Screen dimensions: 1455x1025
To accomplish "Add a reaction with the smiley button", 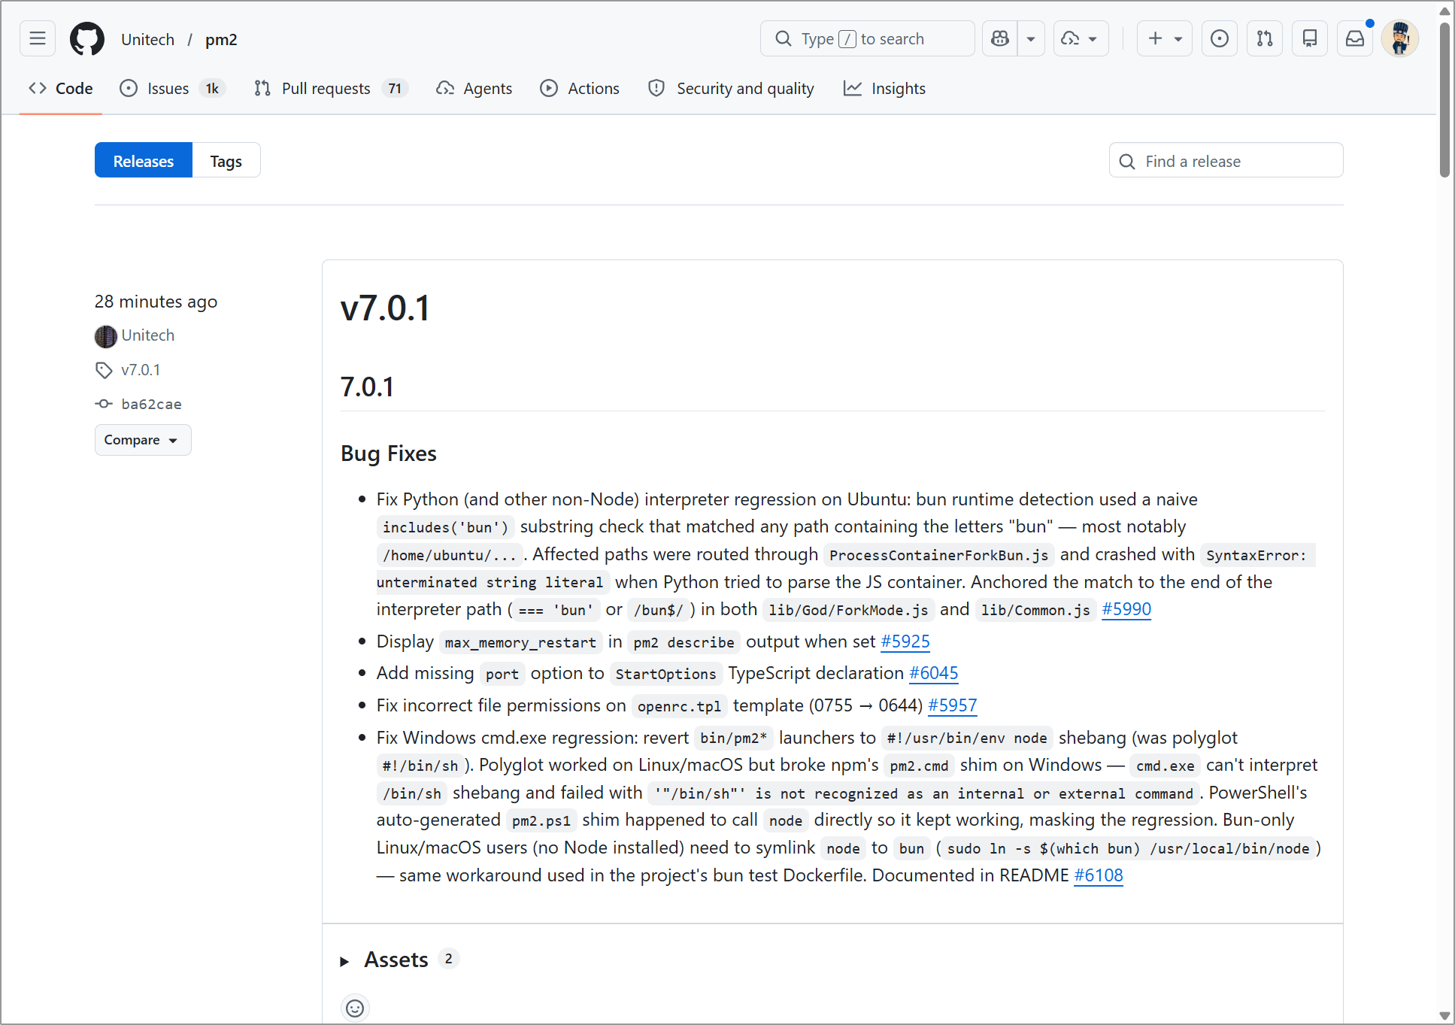I will 355,1008.
